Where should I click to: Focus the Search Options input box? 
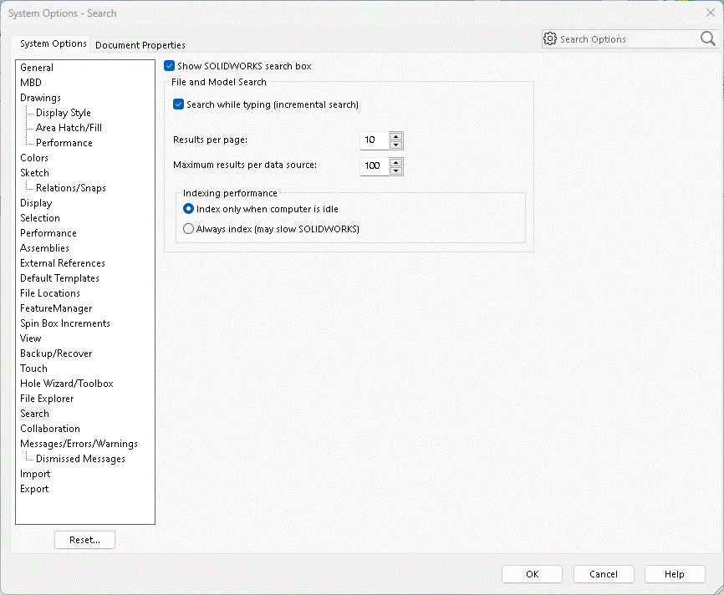[629, 39]
